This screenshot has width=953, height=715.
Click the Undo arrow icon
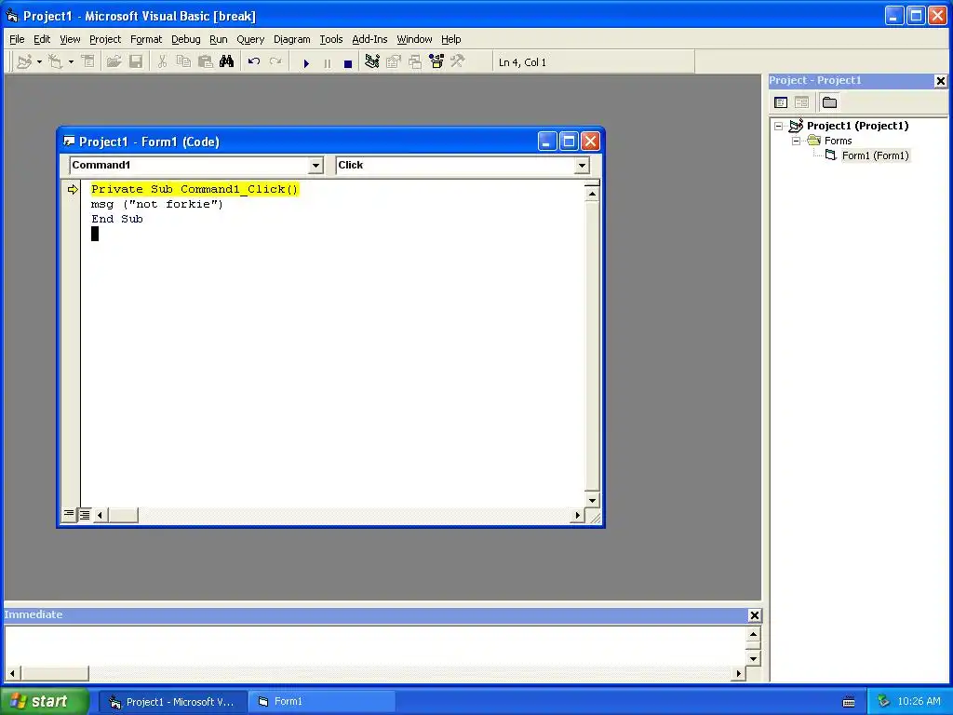[x=254, y=62]
